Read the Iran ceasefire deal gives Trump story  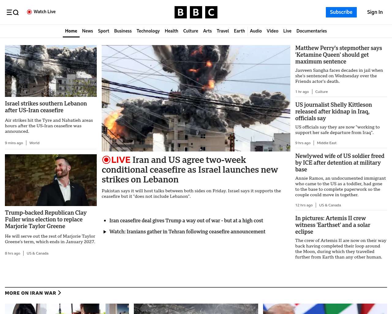[x=186, y=220]
